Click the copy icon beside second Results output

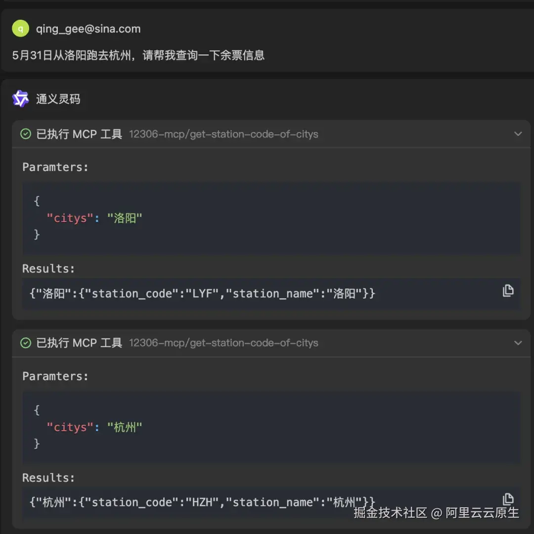(508, 500)
